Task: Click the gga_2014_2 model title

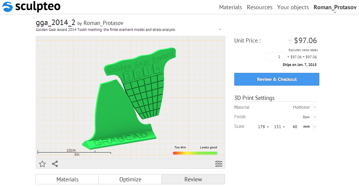Action: click(56, 23)
